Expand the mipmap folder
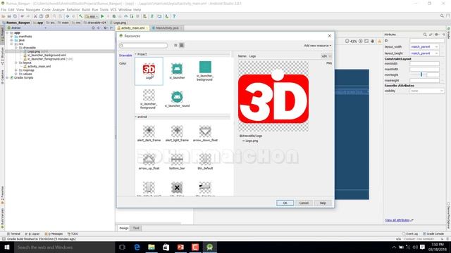Viewport: 451px width, 253px height. pos(16,70)
